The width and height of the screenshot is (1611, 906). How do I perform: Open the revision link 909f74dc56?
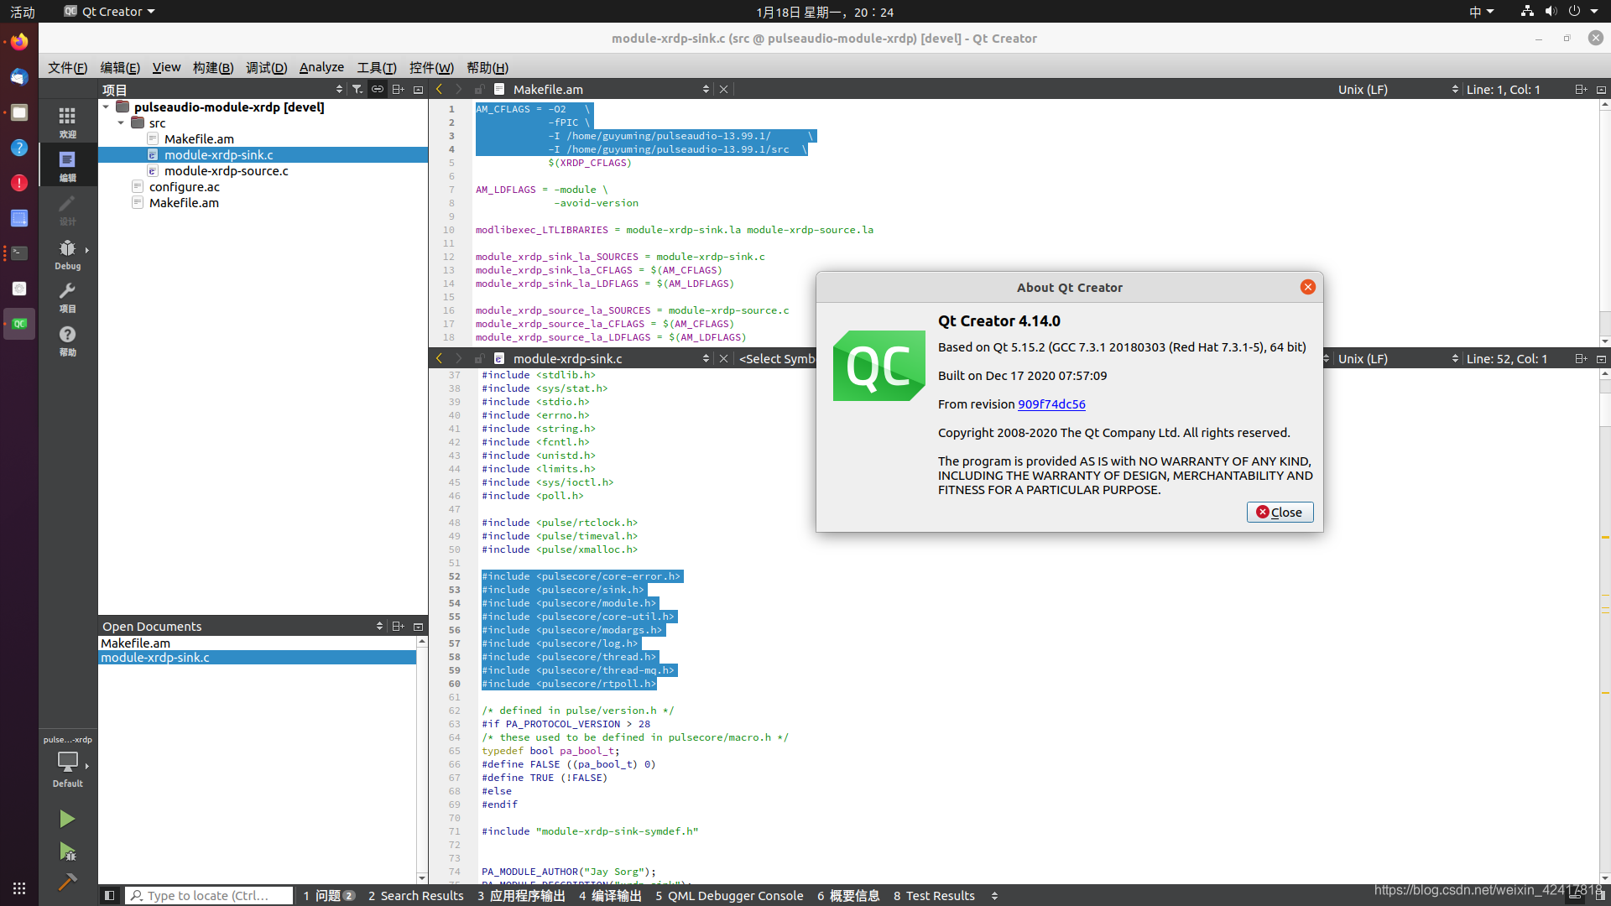click(x=1051, y=404)
